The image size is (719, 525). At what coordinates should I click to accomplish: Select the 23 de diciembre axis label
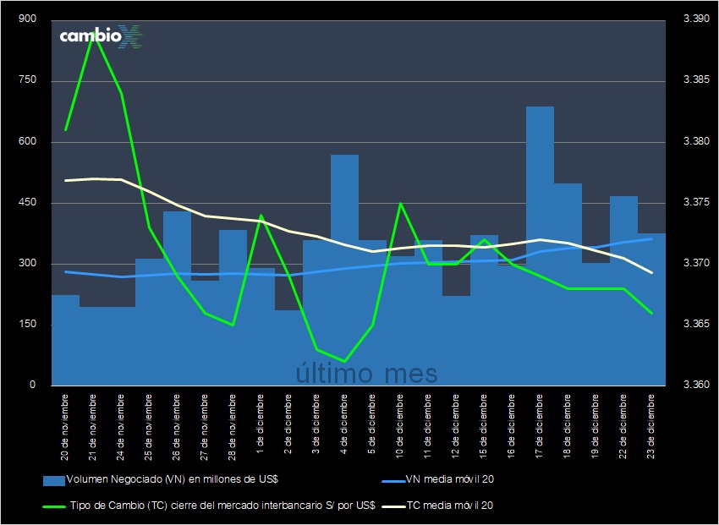pos(650,427)
